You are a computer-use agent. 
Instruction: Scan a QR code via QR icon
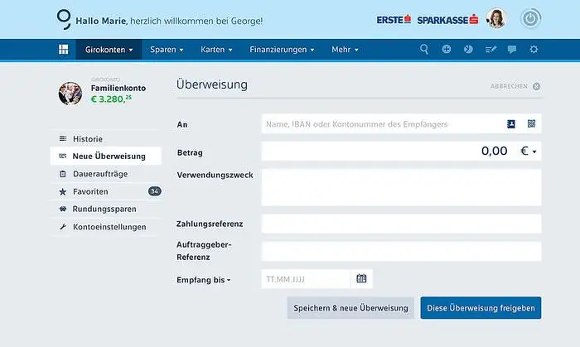pyautogui.click(x=531, y=123)
